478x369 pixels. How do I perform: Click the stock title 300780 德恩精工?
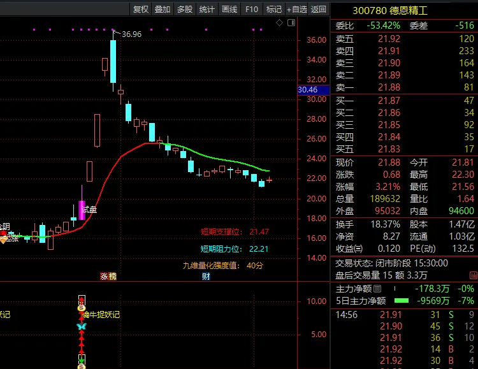(x=390, y=10)
